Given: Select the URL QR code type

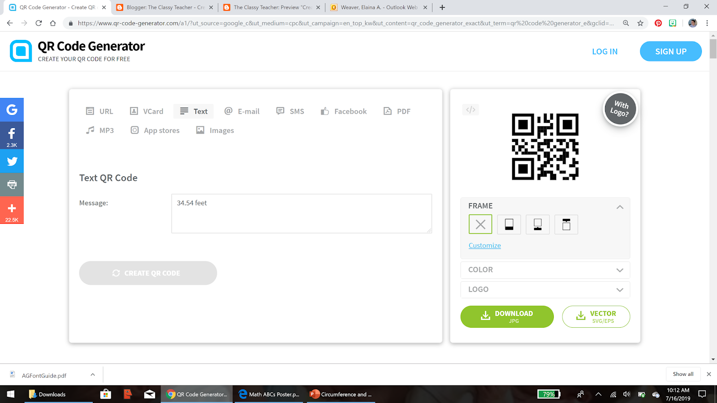Looking at the screenshot, I should [x=99, y=111].
